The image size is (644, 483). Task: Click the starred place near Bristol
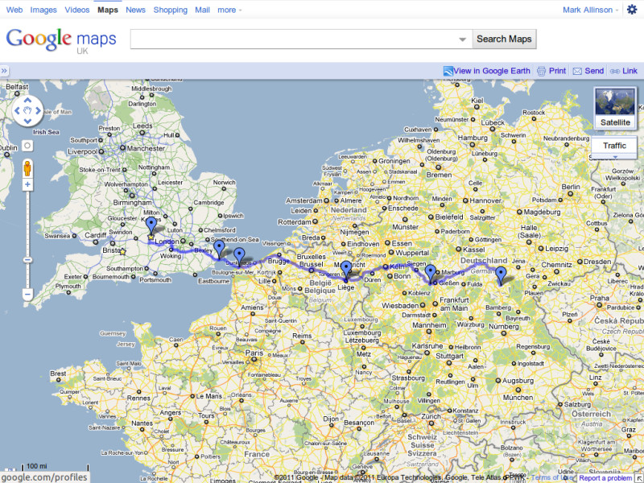(x=122, y=251)
